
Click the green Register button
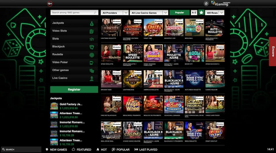pyautogui.click(x=74, y=89)
